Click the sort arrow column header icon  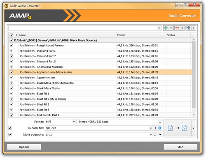coord(16,35)
